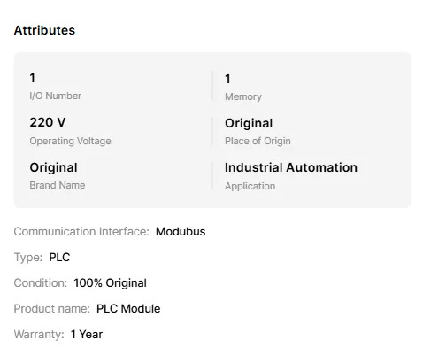This screenshot has height=355, width=423.
Task: Click the Communication Interface label
Action: click(x=81, y=232)
